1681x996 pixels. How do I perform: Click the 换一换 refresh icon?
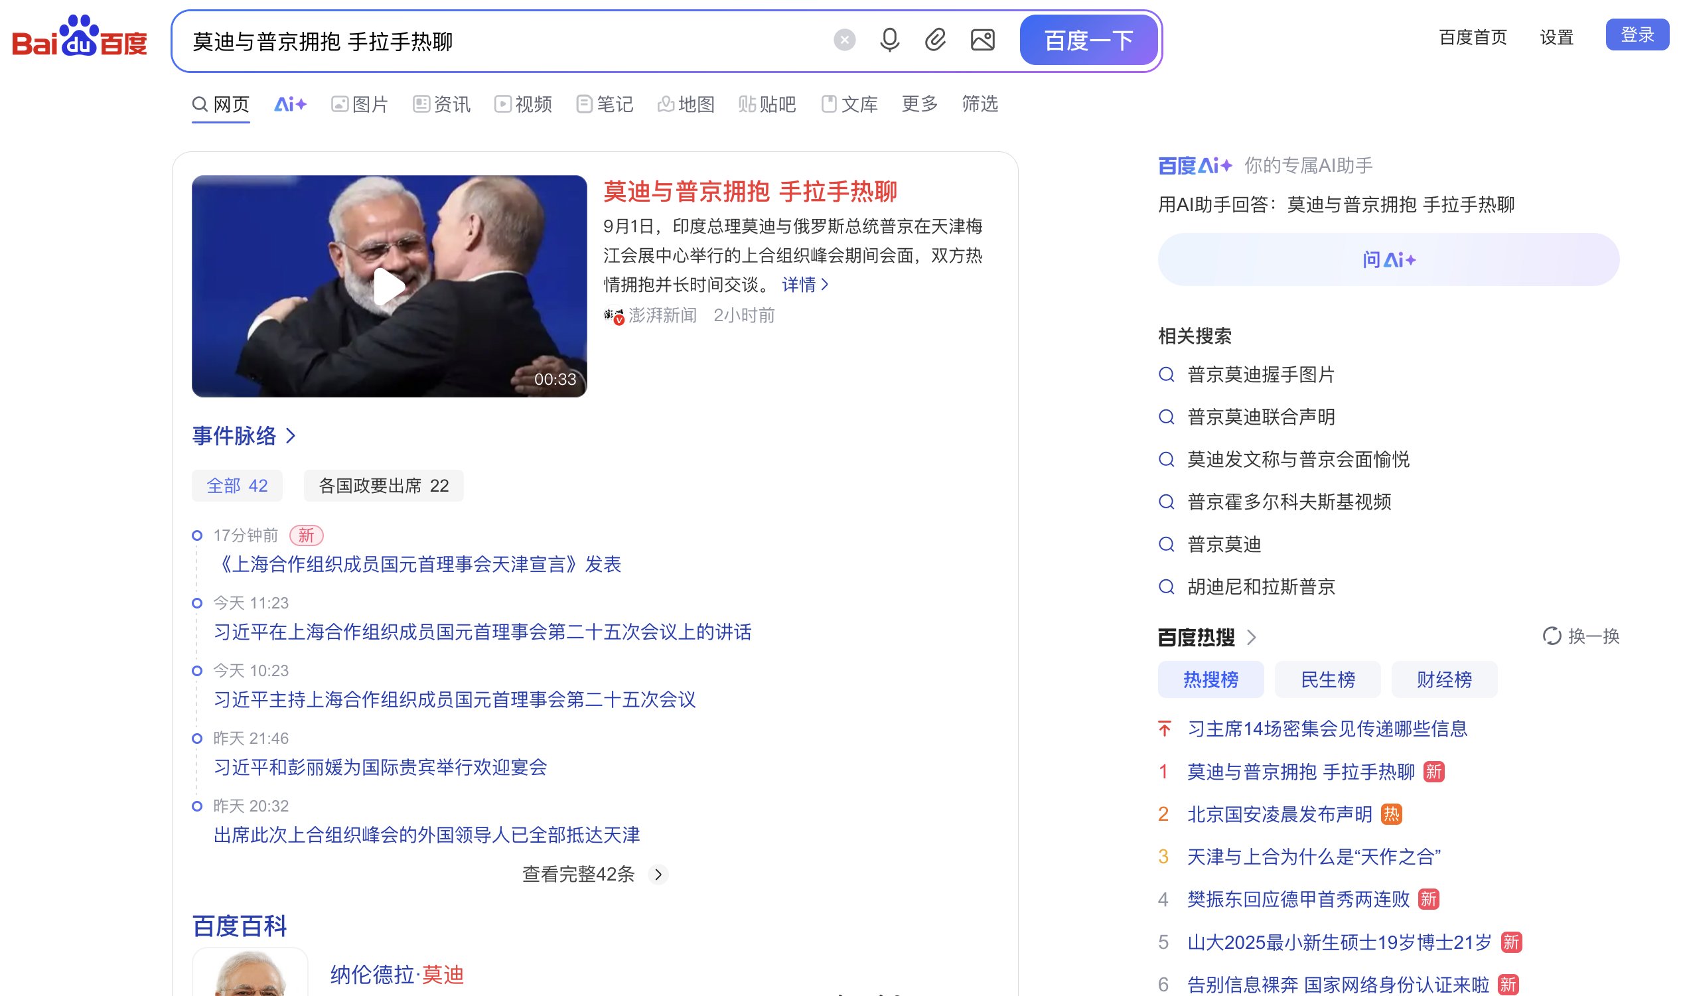click(x=1551, y=636)
